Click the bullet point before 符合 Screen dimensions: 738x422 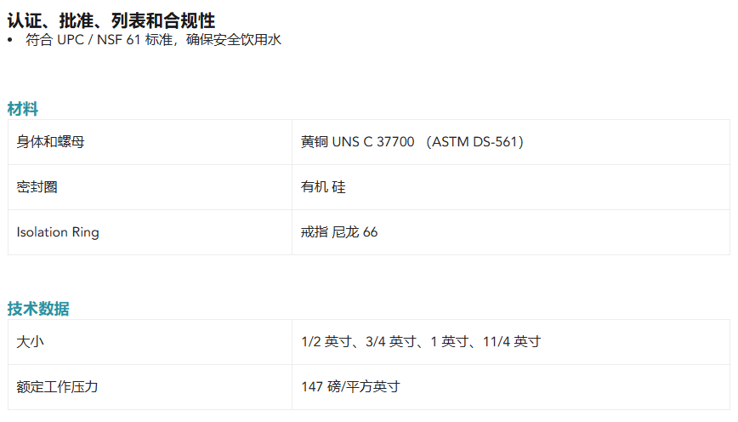tap(10, 41)
